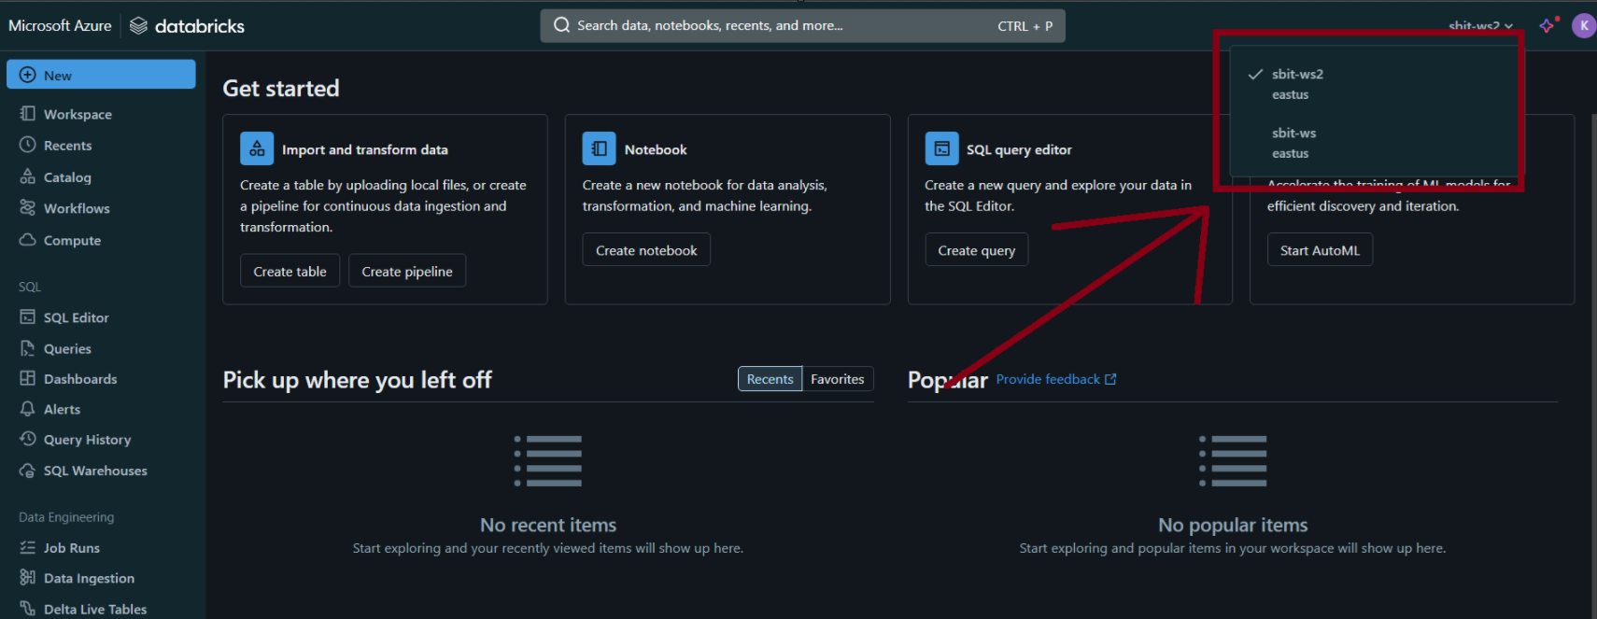Click the 'No popular items' text
This screenshot has width=1597, height=619.
coord(1233,525)
